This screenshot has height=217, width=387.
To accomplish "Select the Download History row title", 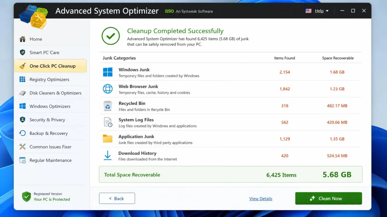I will pyautogui.click(x=137, y=153).
